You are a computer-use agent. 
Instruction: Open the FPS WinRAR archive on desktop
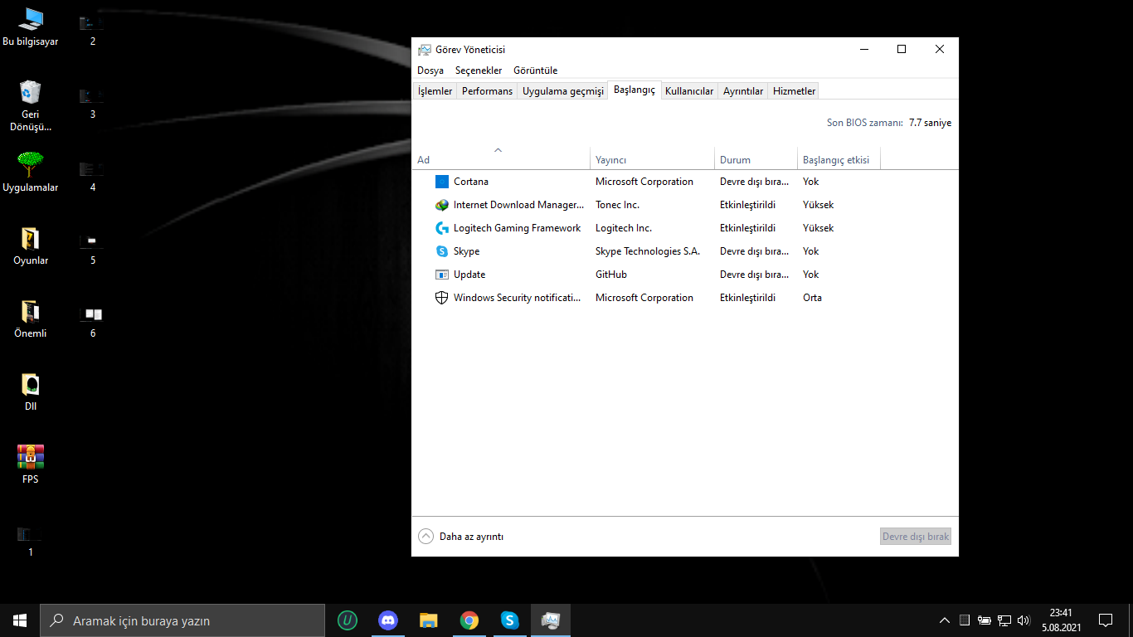31,456
